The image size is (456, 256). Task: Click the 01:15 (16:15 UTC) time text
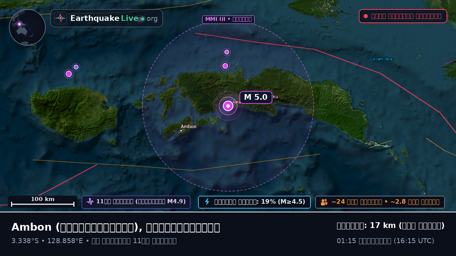coord(385,241)
